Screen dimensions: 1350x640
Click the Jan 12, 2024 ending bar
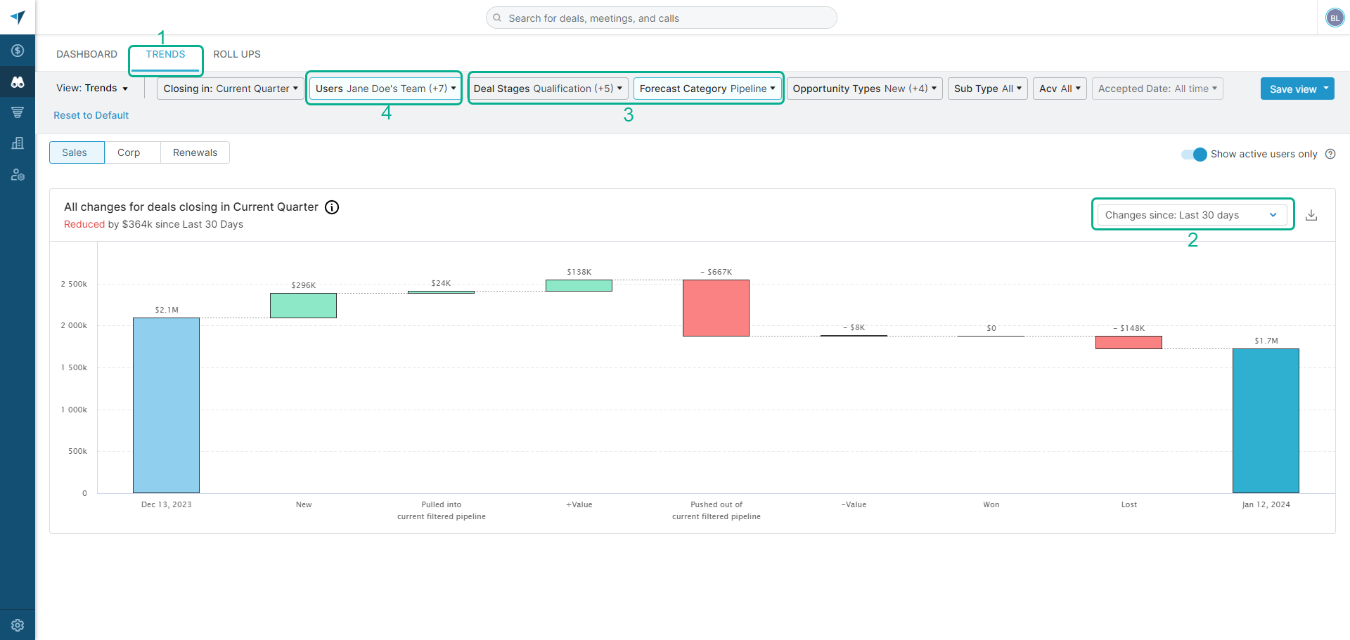coord(1266,421)
